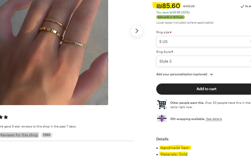Screen dimensions: 251x159
Task: Click the highlighted ₪85.60 sale price
Action: (x=168, y=6)
